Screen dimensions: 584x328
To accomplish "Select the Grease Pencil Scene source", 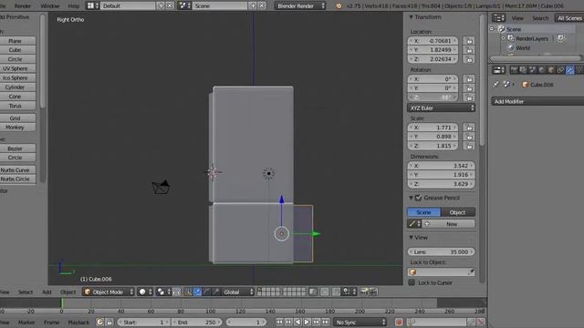I will pos(423,212).
